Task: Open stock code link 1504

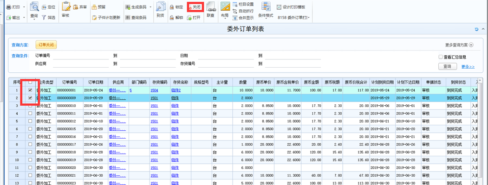Action: tap(154, 90)
